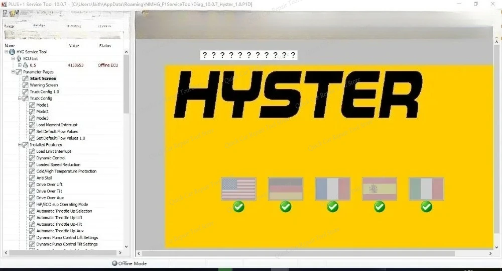Viewport: 502px width, 271px height.
Task: Click green checkmark under French flag
Action: click(x=333, y=207)
